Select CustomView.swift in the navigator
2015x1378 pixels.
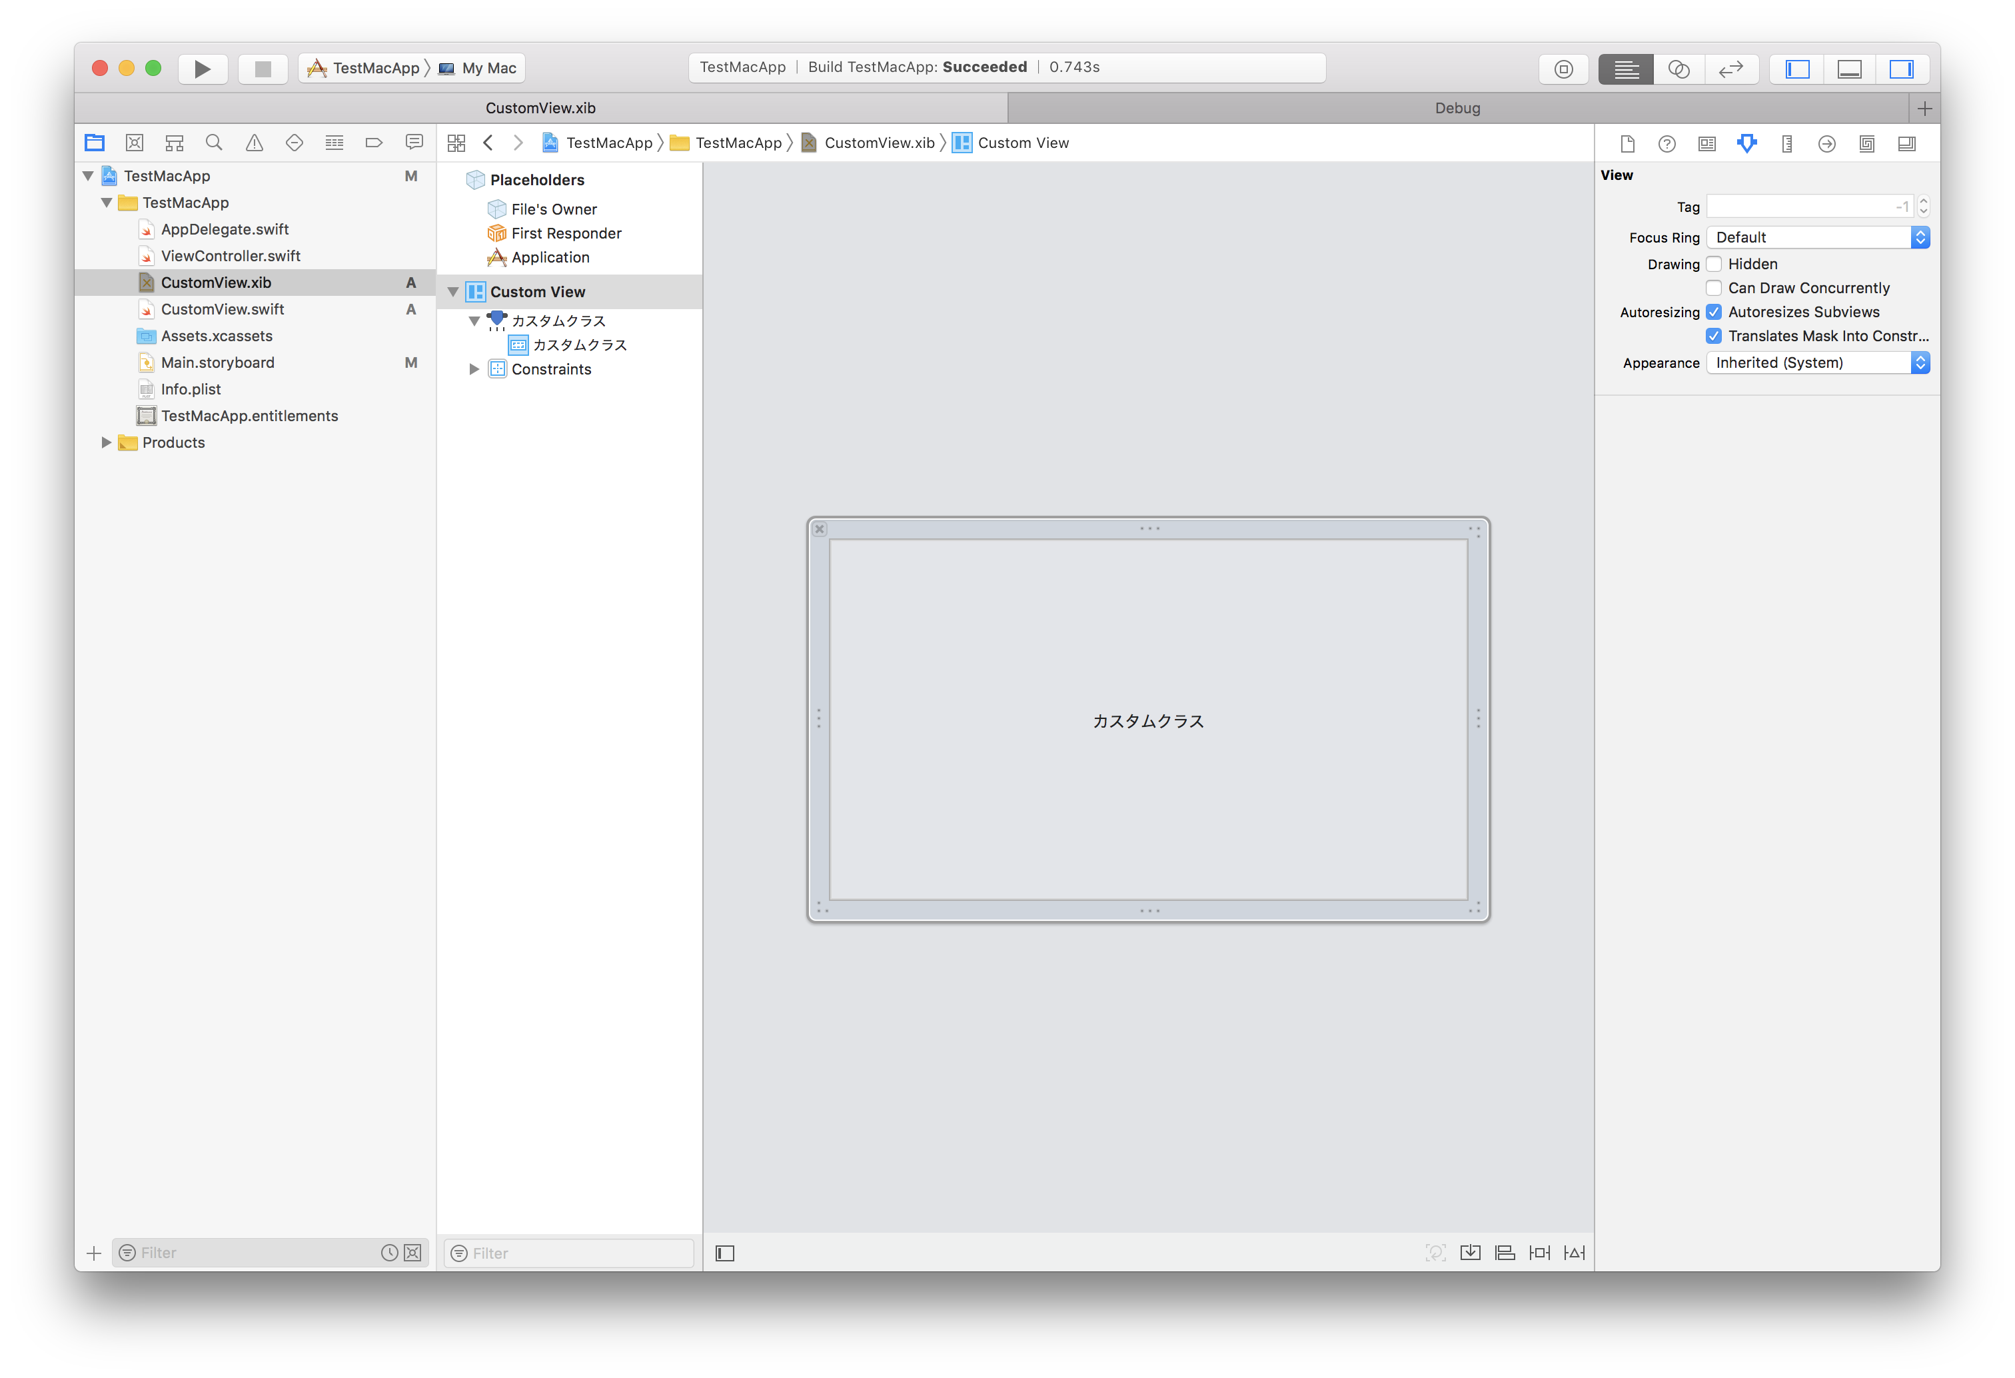[x=223, y=310]
